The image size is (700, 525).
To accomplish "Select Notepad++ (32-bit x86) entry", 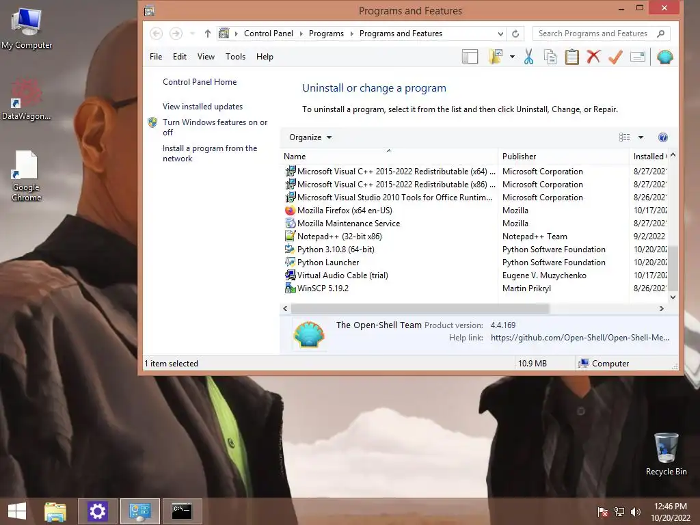I will click(475, 236).
